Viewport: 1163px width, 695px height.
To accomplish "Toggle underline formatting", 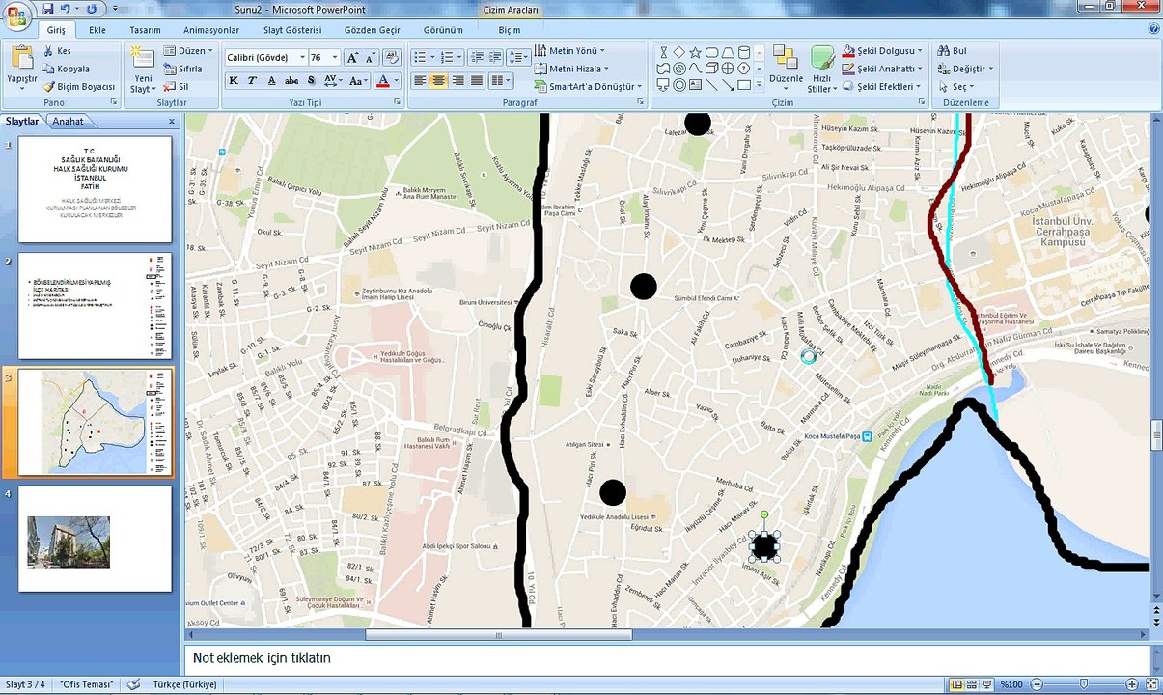I will coord(271,81).
